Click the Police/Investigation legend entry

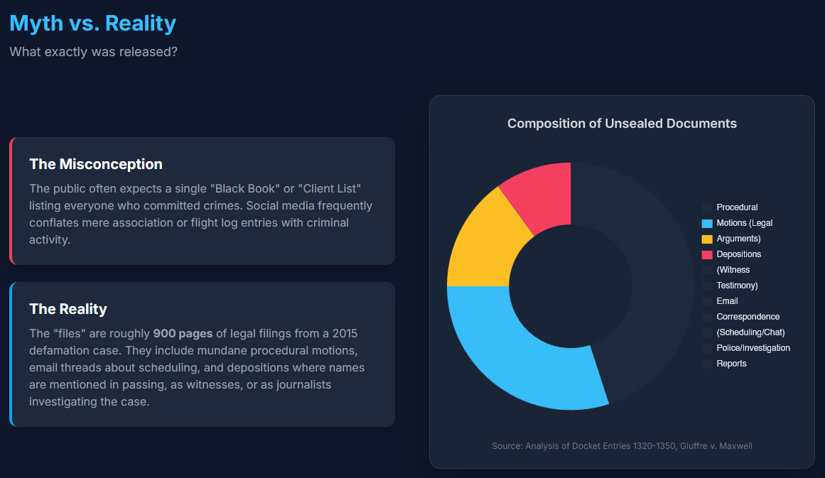[x=753, y=348]
